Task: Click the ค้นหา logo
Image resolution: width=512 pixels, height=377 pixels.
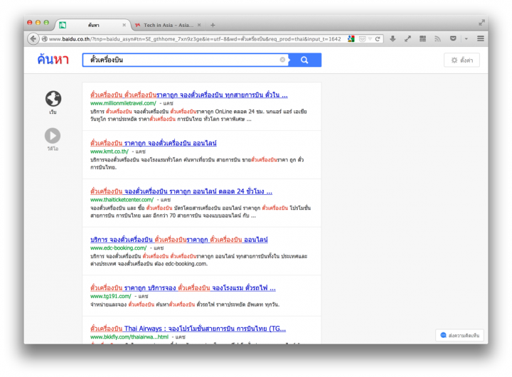Action: (53, 60)
